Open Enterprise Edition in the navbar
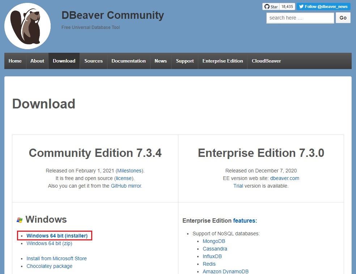 point(223,61)
